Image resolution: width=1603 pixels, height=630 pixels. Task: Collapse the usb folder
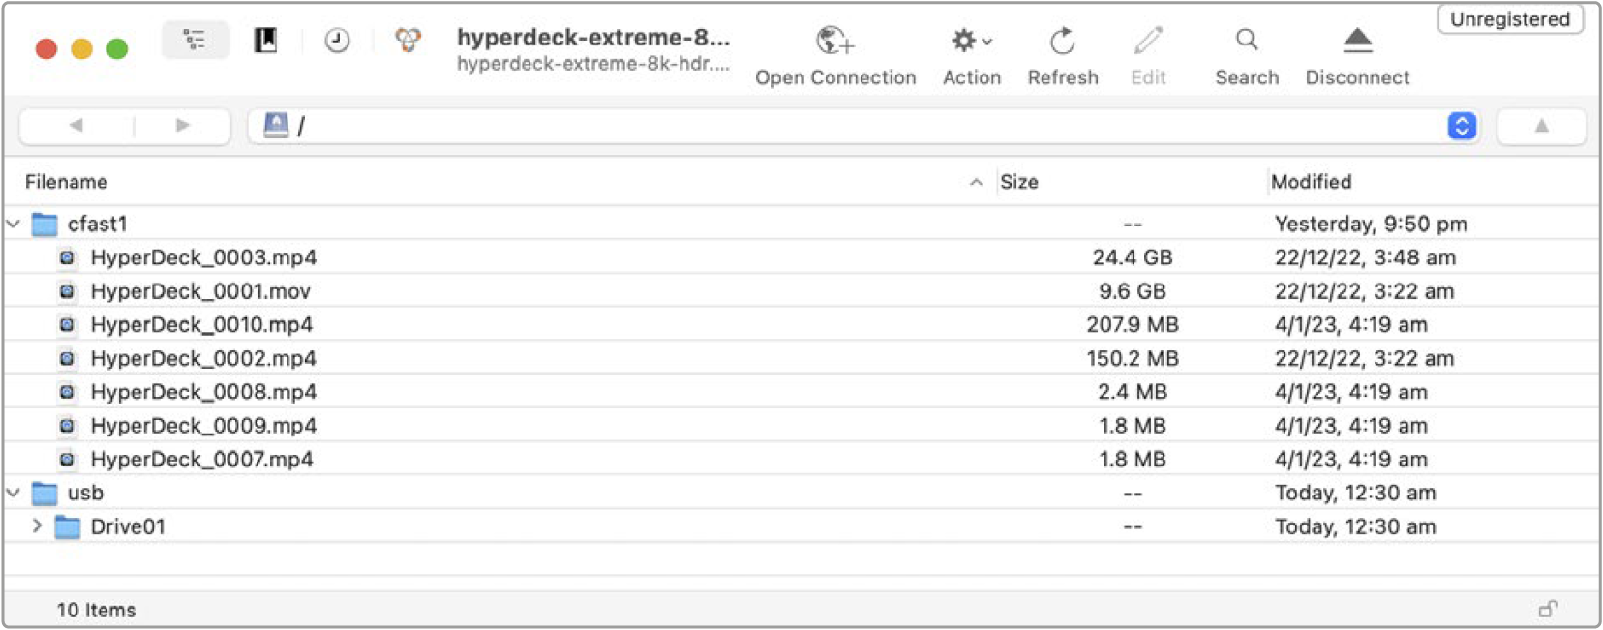pyautogui.click(x=14, y=493)
